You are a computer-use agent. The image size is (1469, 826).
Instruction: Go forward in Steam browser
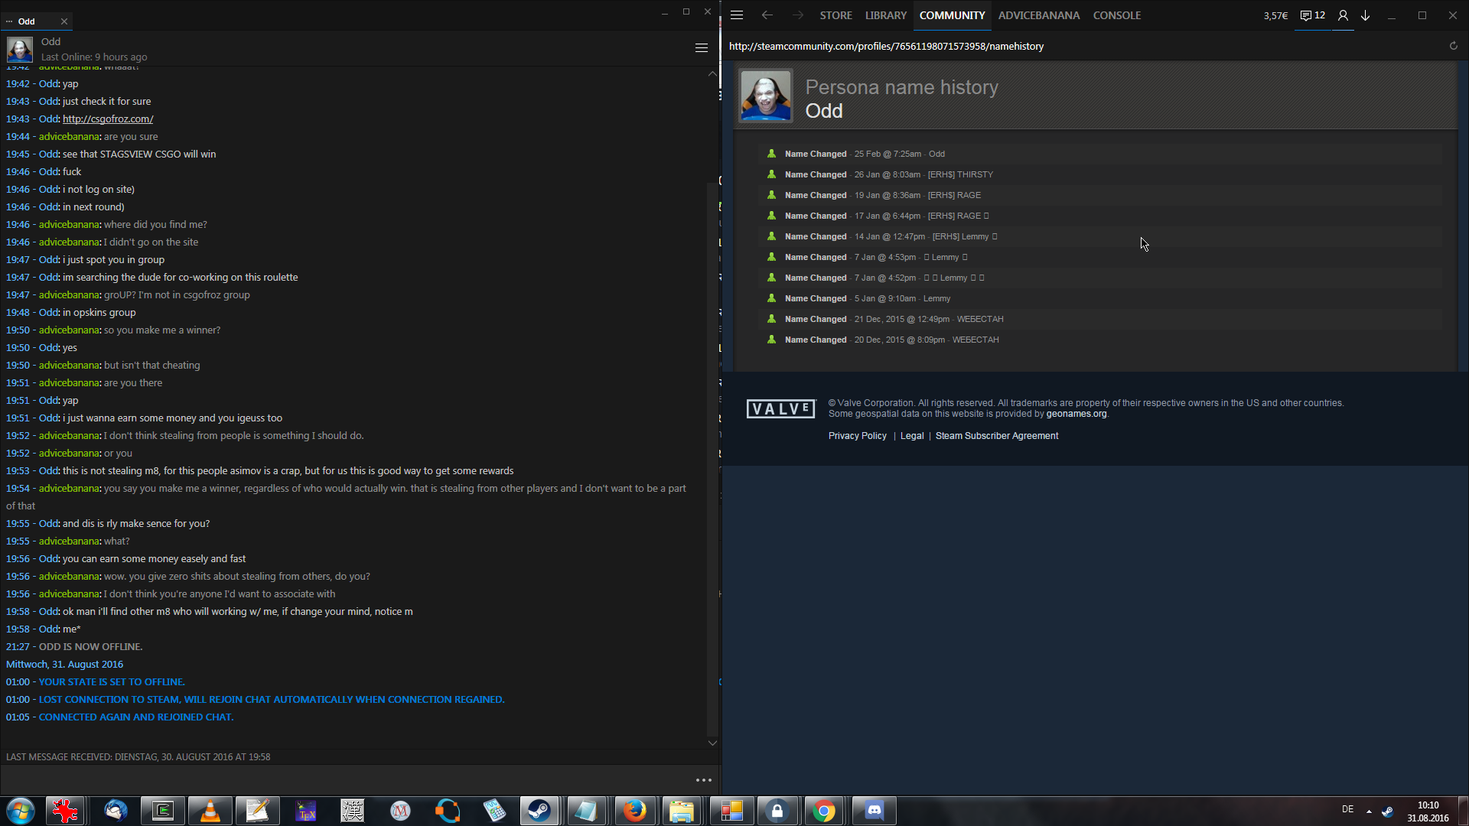[x=798, y=15]
